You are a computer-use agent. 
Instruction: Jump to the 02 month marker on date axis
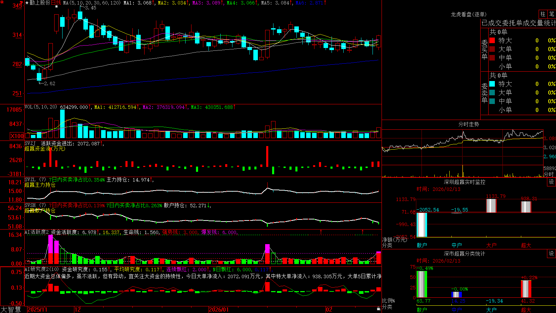click(x=329, y=310)
